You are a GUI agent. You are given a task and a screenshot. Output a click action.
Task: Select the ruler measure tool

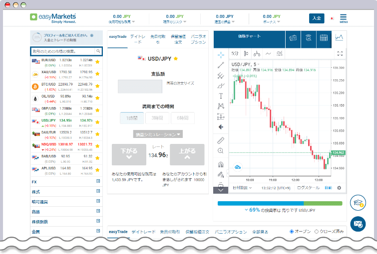coord(221,140)
